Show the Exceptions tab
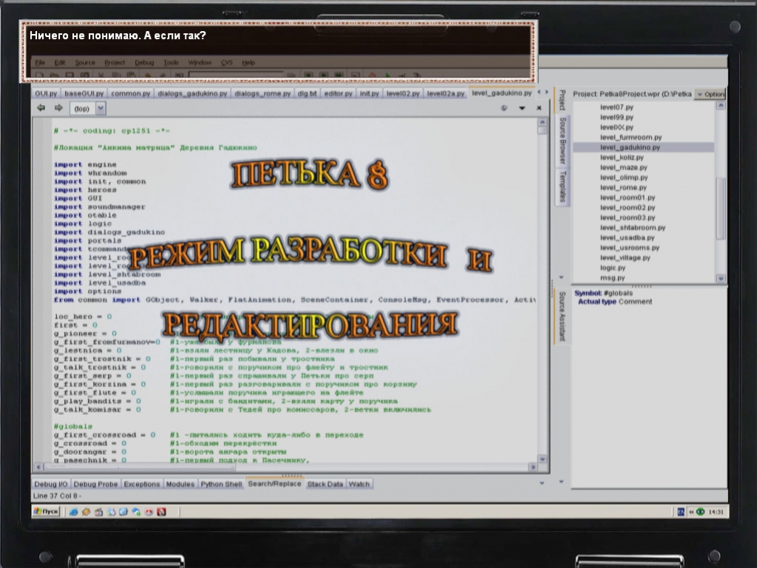757x568 pixels. click(141, 484)
